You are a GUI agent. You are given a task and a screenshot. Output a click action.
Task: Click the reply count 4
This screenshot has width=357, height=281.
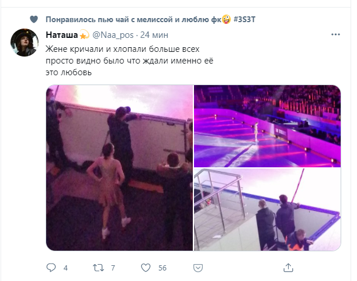(x=65, y=268)
